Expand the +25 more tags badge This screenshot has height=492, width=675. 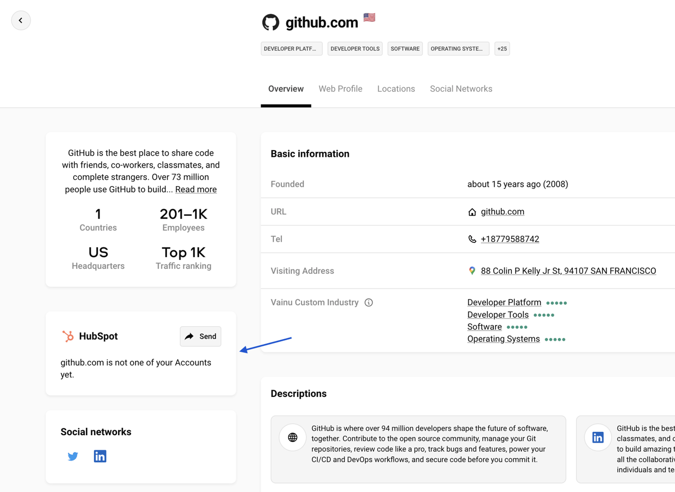[x=502, y=49]
